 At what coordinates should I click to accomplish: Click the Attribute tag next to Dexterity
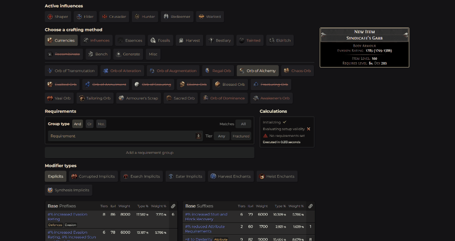tap(221, 239)
